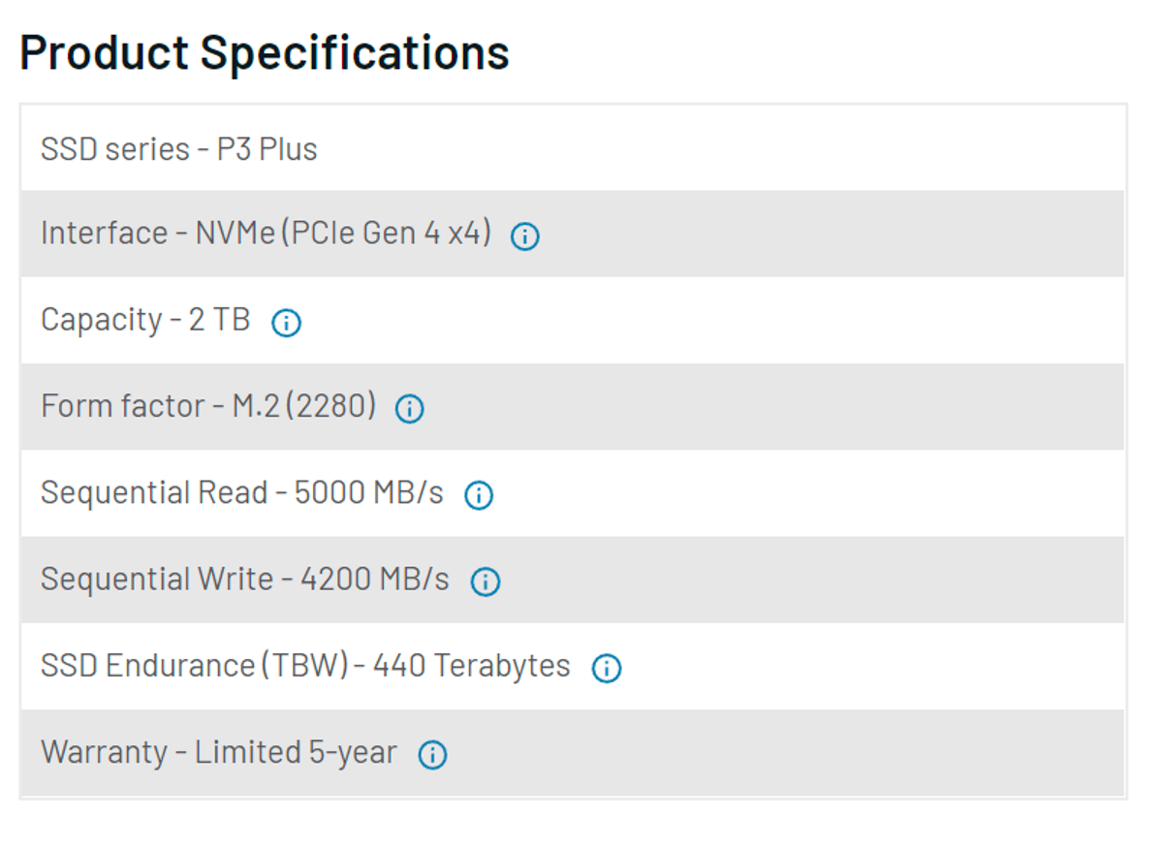This screenshot has height=848, width=1163.
Task: Click the 'Form factor - M.2 (2280)' text
Action: (x=208, y=406)
